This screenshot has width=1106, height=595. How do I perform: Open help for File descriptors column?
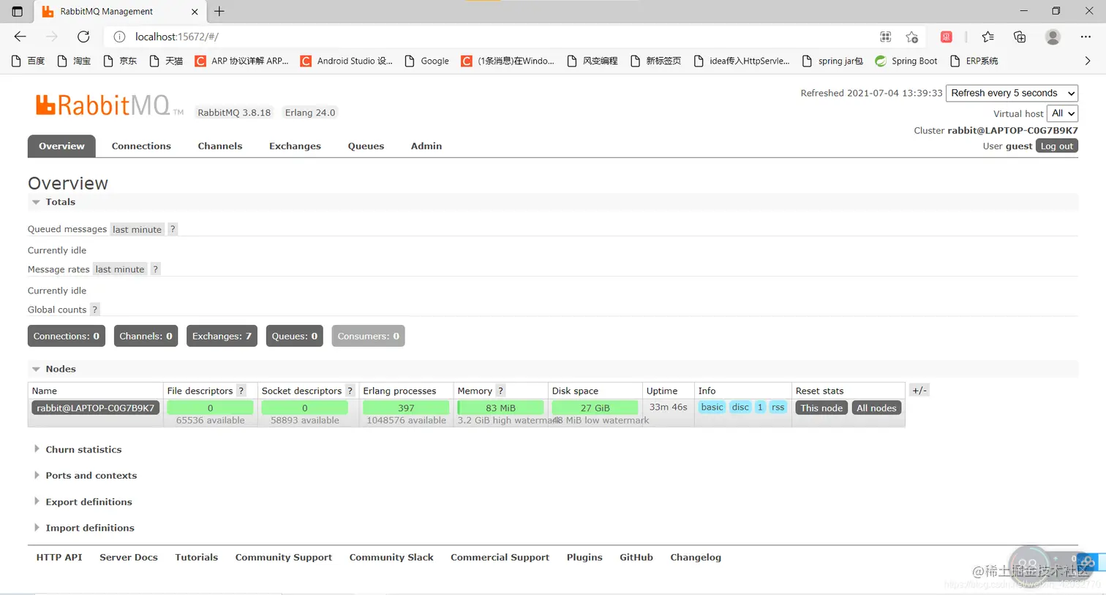pyautogui.click(x=241, y=391)
